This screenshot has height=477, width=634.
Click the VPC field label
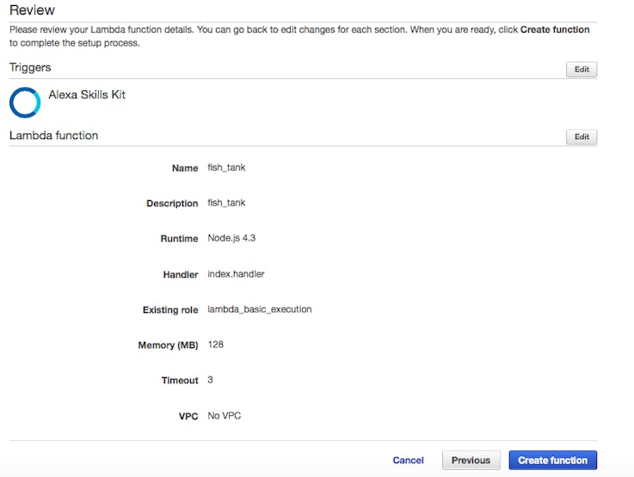pos(188,417)
